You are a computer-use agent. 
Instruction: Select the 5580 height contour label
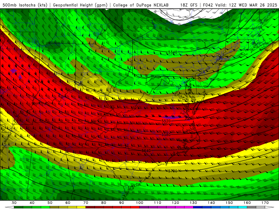pyautogui.click(x=166, y=135)
